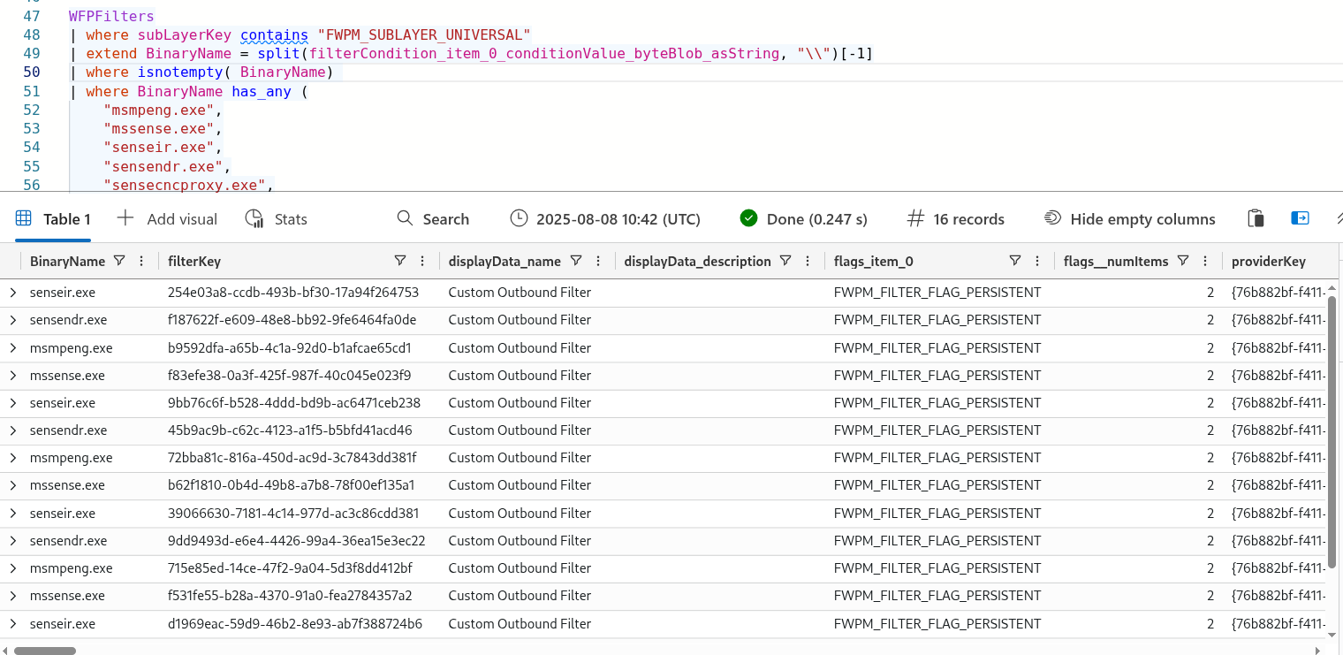Click line number 52 in the editor gutter
The height and width of the screenshot is (655, 1343).
pyautogui.click(x=31, y=110)
